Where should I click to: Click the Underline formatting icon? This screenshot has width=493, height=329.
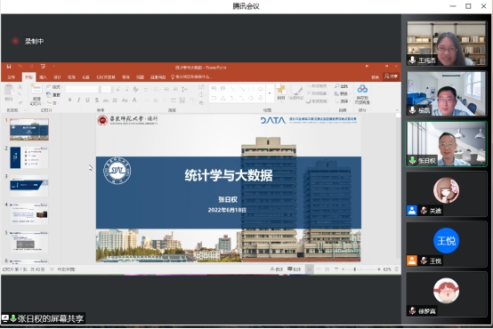88,100
